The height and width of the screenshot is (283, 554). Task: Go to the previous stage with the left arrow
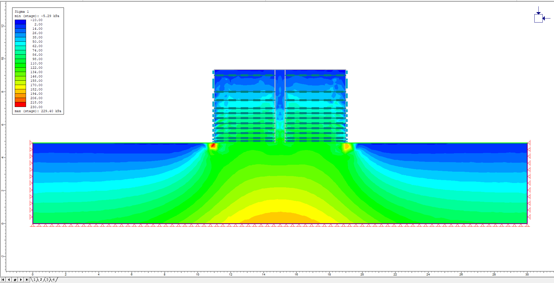tap(9, 280)
